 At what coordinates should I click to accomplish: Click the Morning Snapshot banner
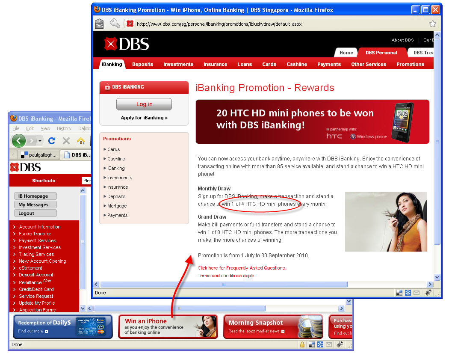coord(273,326)
